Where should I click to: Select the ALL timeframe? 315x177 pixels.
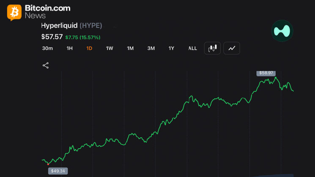192,48
